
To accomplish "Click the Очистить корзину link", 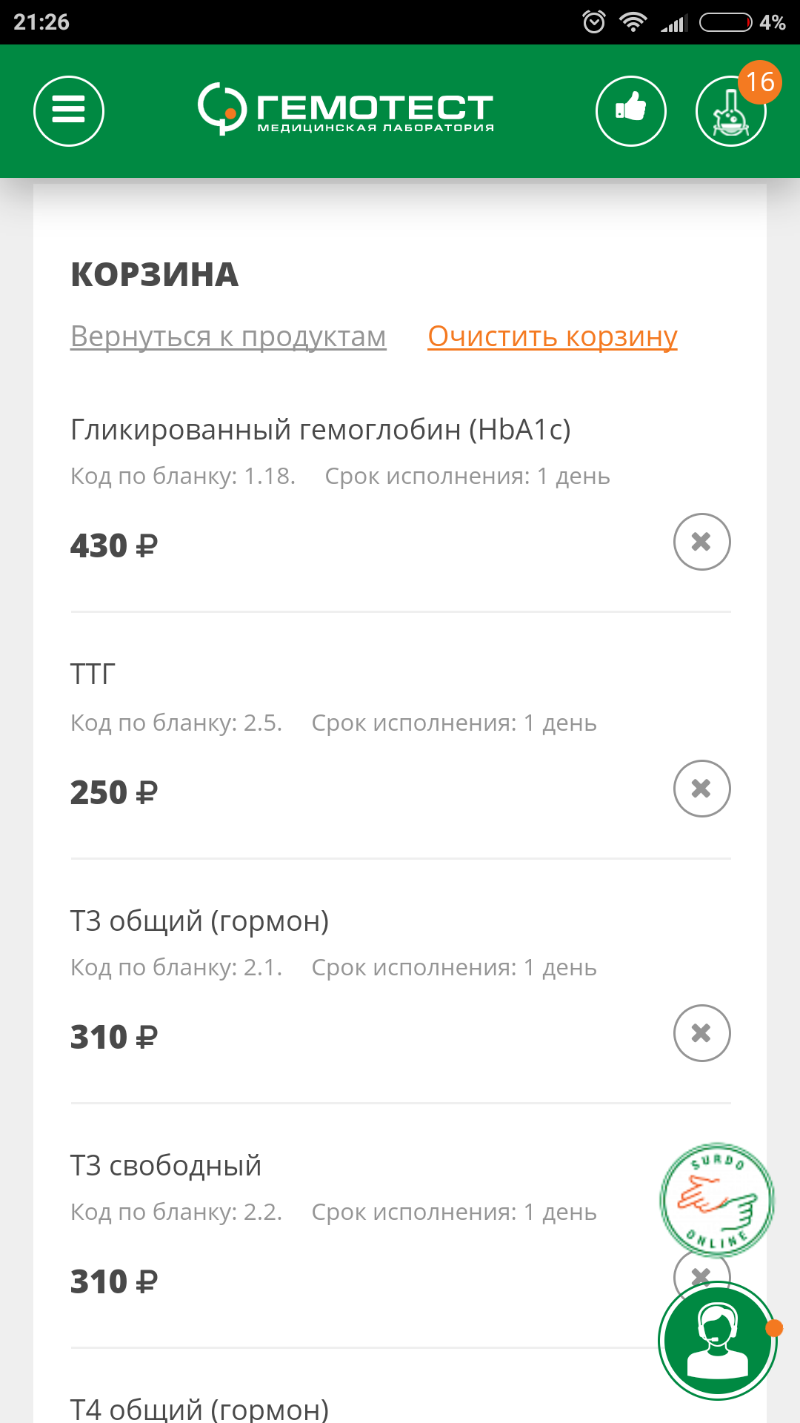I will click(553, 336).
